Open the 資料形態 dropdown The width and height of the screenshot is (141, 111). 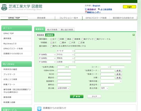tap(111, 81)
